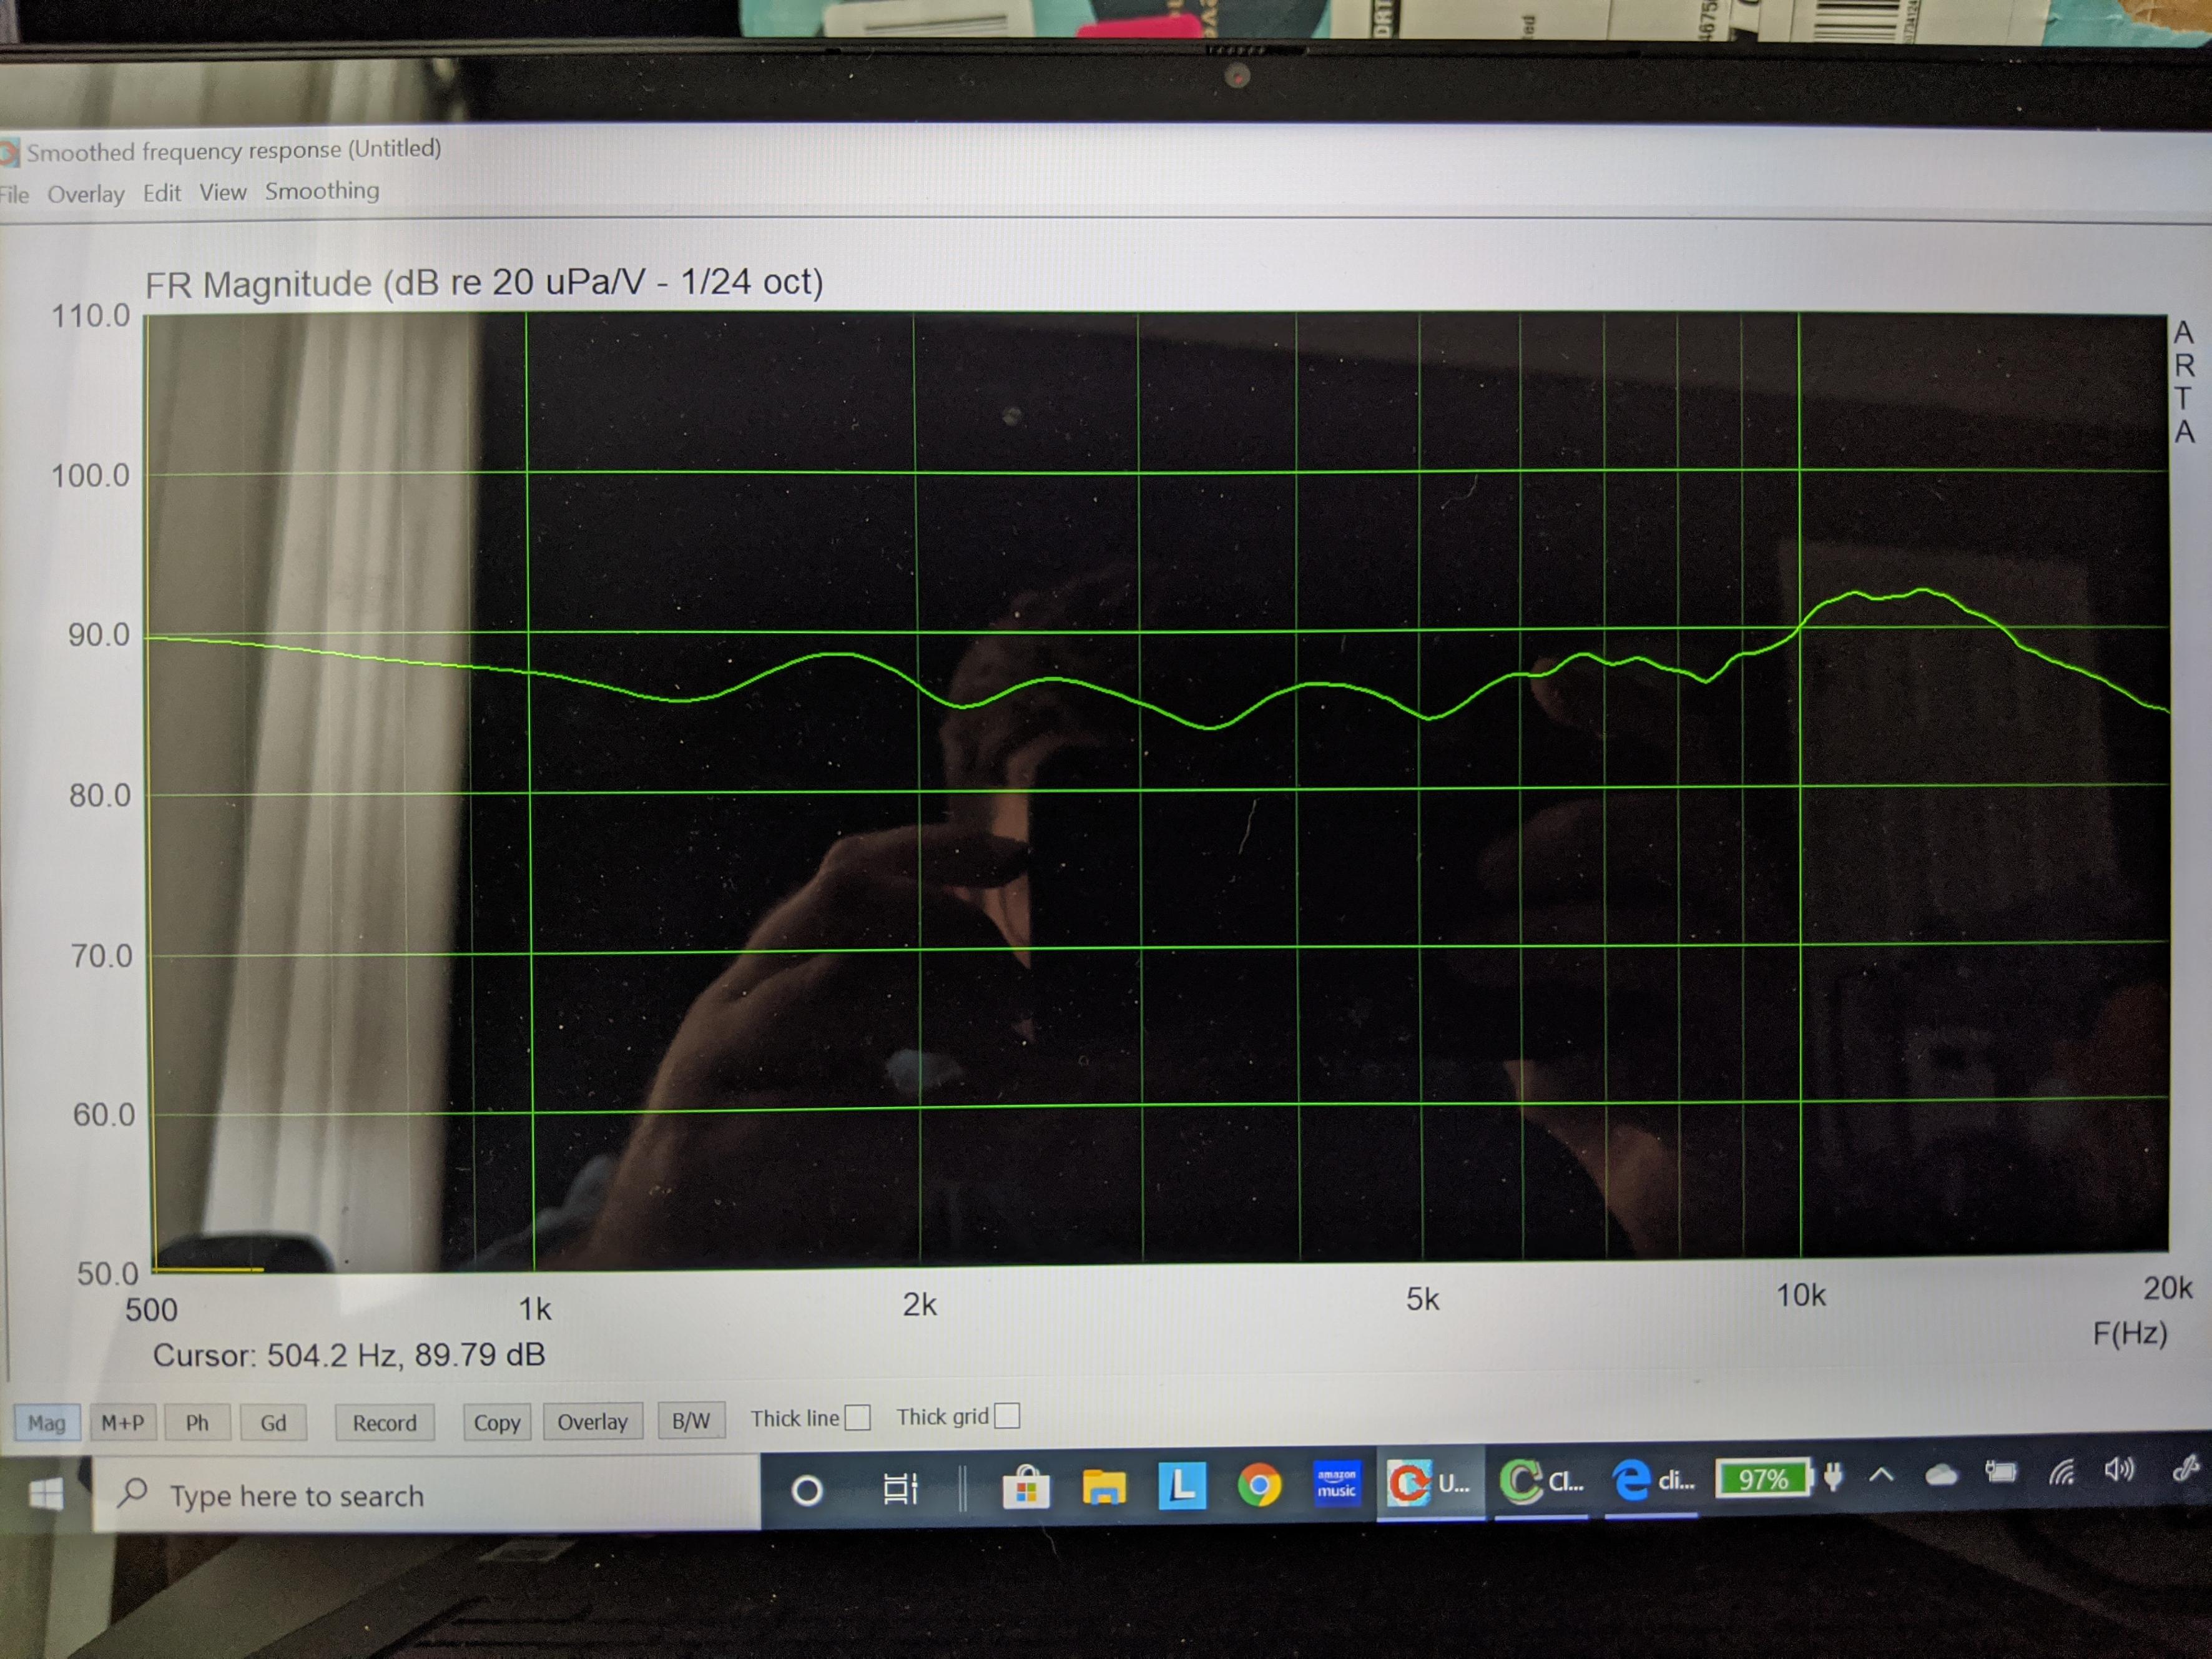
Task: Switch to M+P magnitude and phase view
Action: pyautogui.click(x=123, y=1422)
